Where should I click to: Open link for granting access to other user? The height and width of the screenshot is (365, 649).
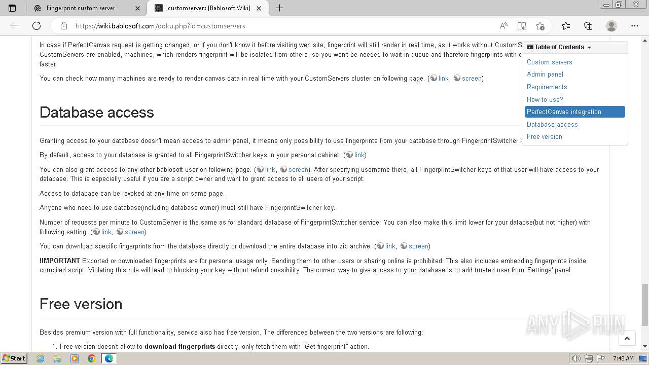click(270, 170)
